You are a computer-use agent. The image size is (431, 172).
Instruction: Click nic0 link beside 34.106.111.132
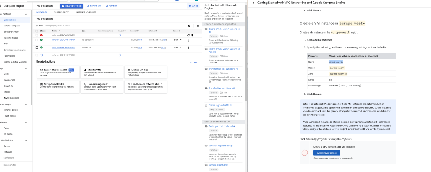click(x=164, y=40)
